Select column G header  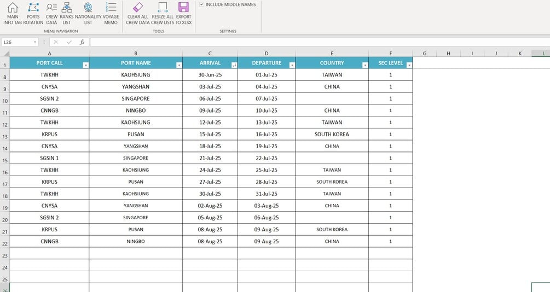[425, 53]
